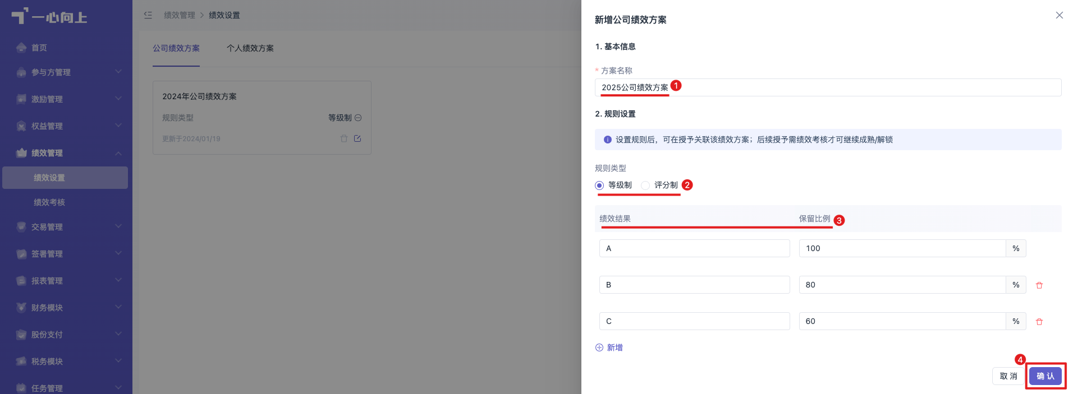1073x394 pixels.
Task: Click the 参与方管理 sidebar icon
Action: (x=21, y=72)
